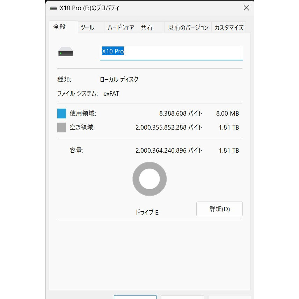Image resolution: width=299 pixels, height=299 pixels.
Task: Click the 2,000,355,852,288 バイト free value
Action: (169, 127)
